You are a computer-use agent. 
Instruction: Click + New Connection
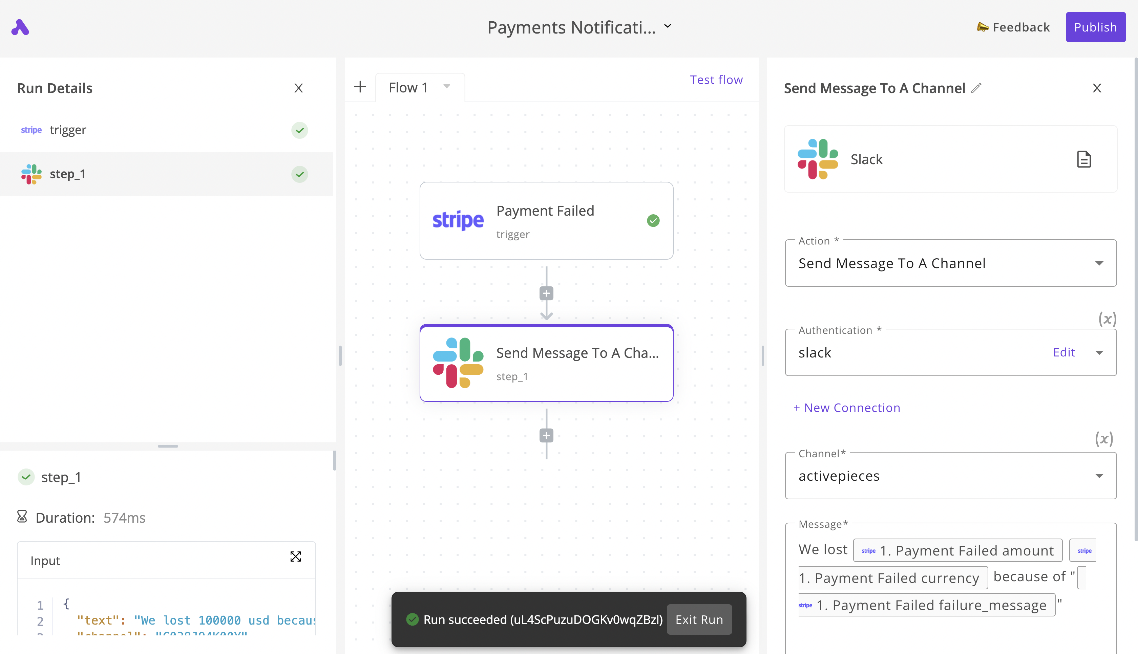[846, 408]
